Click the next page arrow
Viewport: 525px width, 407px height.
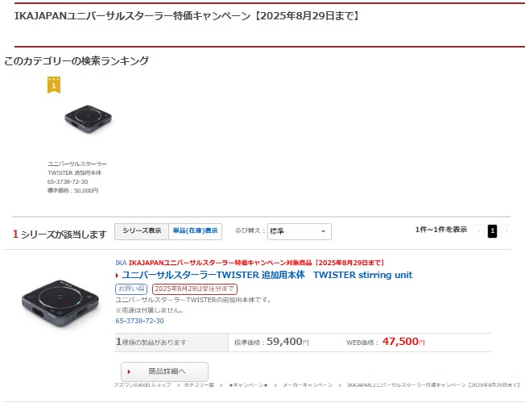[x=506, y=231]
